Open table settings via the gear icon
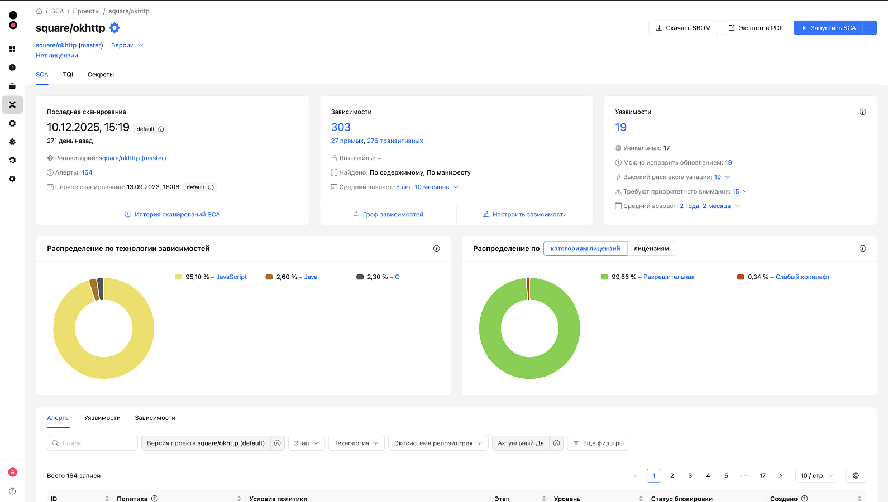888x502 pixels. (x=856, y=476)
